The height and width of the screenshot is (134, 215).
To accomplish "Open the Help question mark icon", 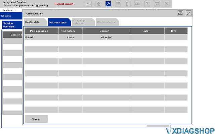I will click(x=147, y=4).
